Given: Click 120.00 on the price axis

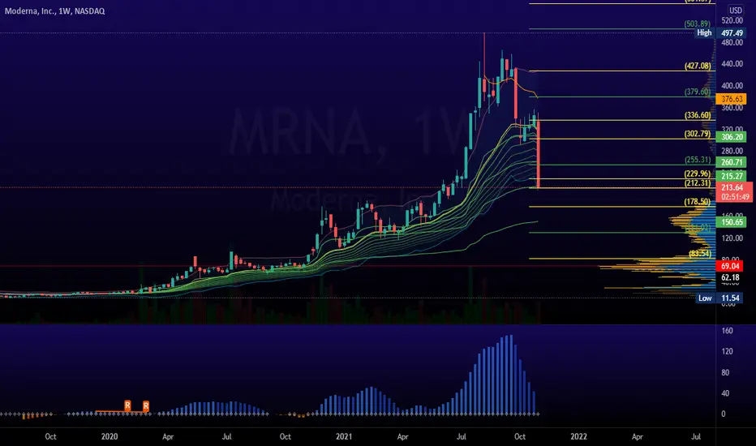Looking at the screenshot, I should click(732, 238).
